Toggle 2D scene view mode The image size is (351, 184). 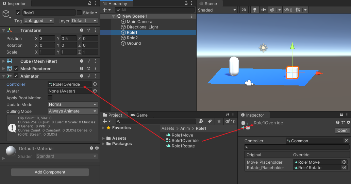point(244,10)
